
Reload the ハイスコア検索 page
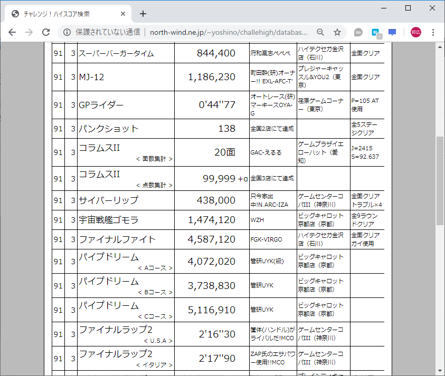pyautogui.click(x=45, y=32)
